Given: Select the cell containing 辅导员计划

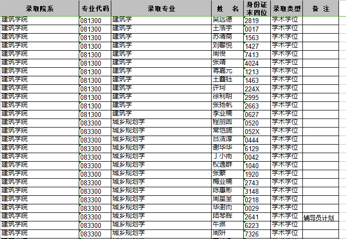Looking at the screenshot, I should pyautogui.click(x=318, y=217).
